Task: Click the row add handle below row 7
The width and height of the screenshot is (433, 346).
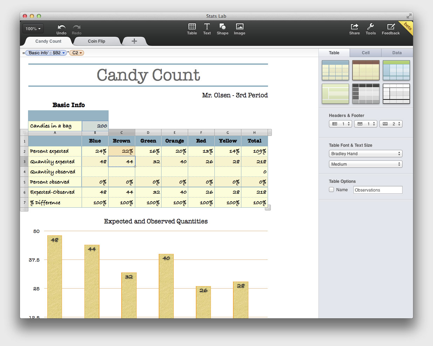Action: point(24,209)
